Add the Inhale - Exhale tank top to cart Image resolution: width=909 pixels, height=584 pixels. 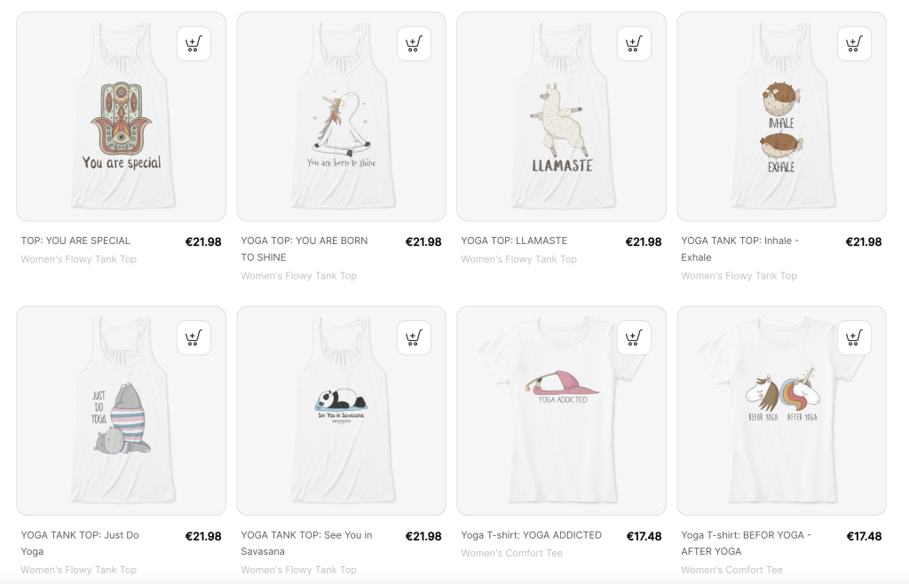point(855,43)
